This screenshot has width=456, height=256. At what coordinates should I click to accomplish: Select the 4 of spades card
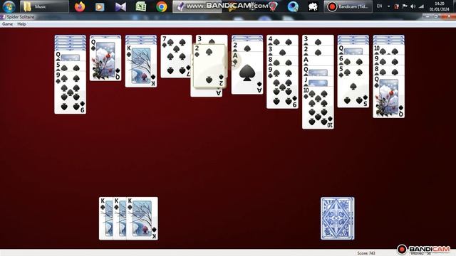tap(282, 40)
